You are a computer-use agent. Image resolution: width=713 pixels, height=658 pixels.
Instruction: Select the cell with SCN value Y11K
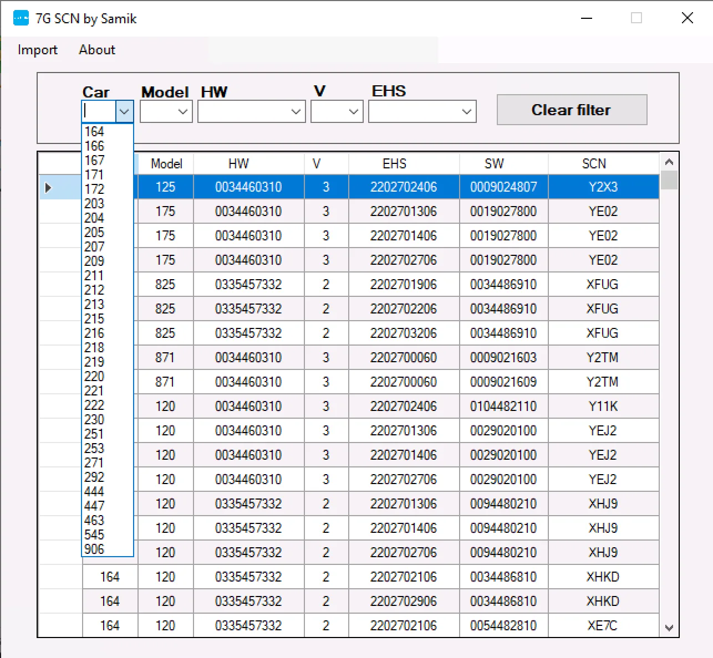click(x=603, y=407)
